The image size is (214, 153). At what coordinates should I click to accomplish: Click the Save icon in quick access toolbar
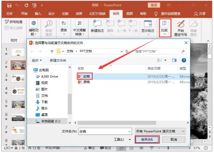9,5
